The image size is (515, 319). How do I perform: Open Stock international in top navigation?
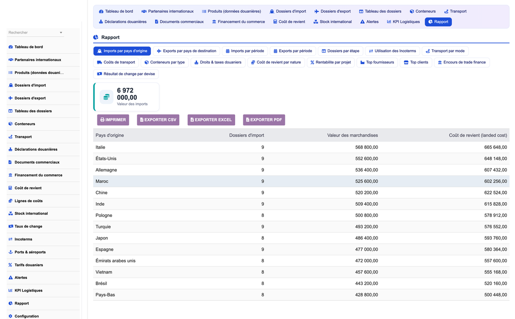(333, 21)
